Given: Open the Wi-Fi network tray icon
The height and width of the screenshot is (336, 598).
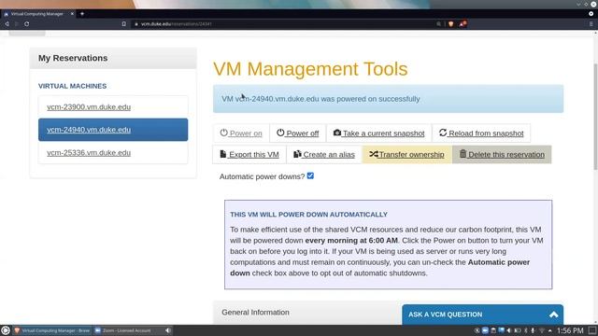Looking at the screenshot, I should [x=542, y=330].
